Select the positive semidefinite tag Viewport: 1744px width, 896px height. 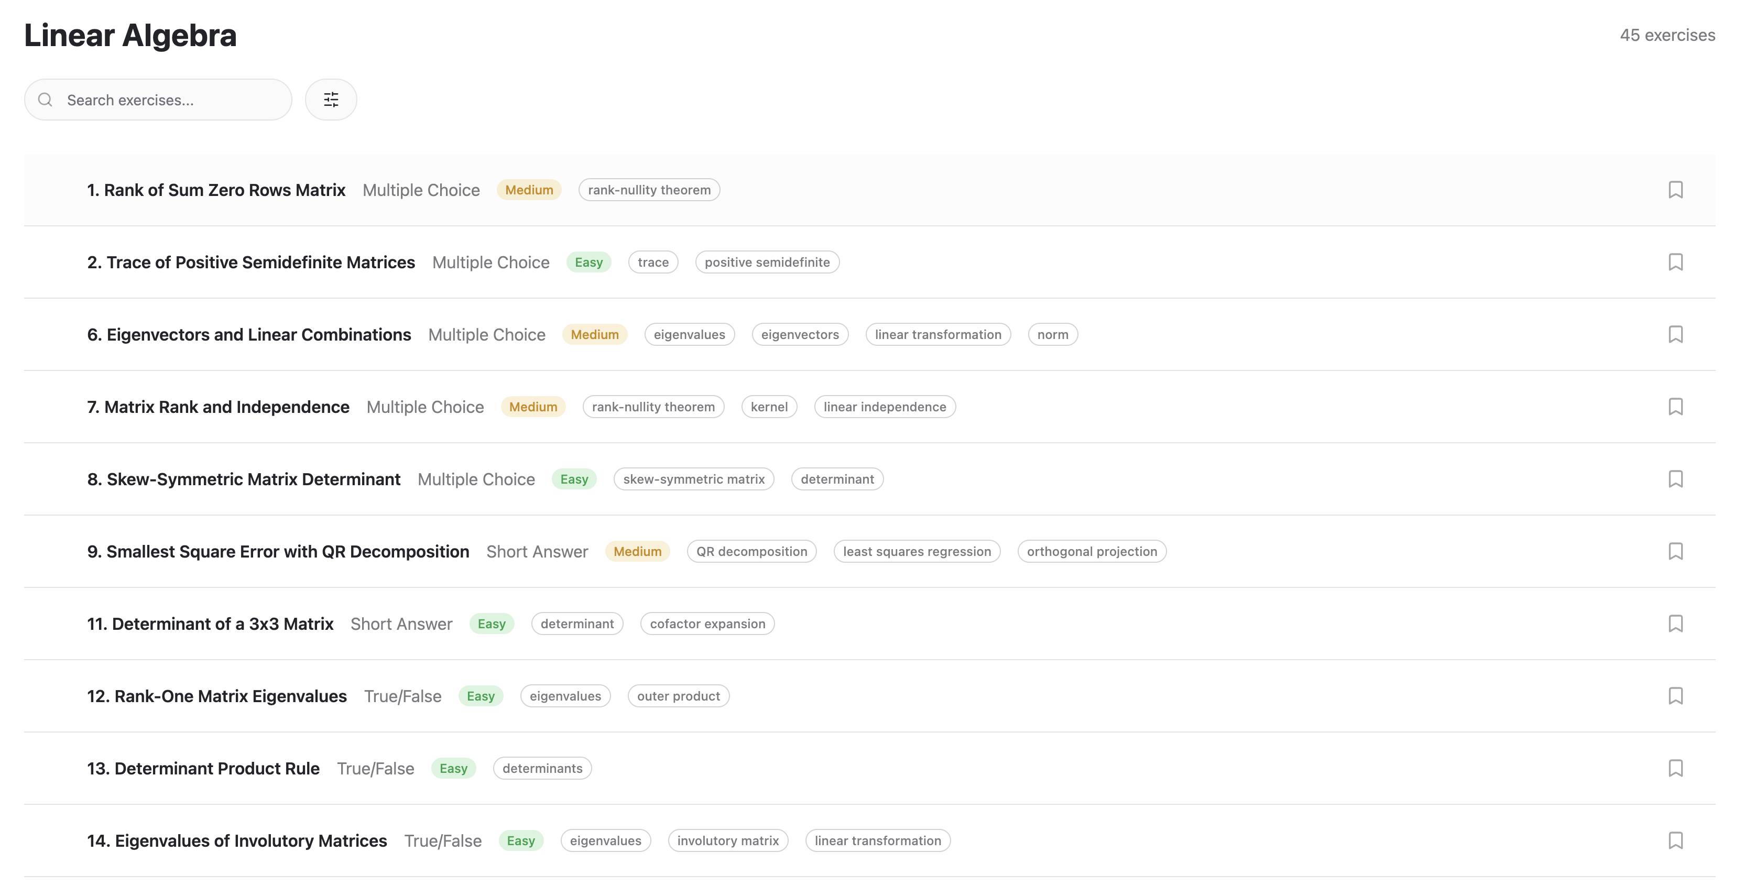tap(767, 263)
